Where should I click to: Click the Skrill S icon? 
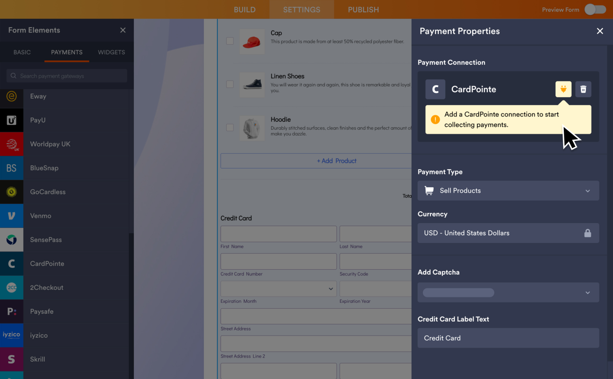pos(12,359)
